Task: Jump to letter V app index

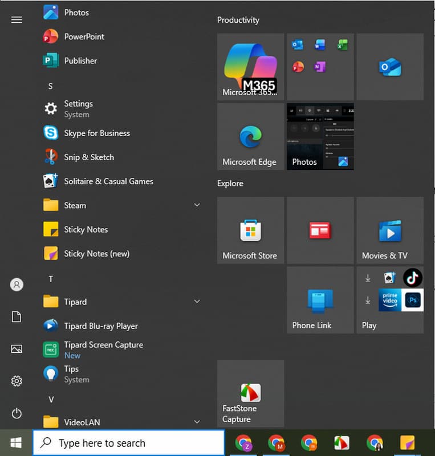Action: tap(51, 400)
